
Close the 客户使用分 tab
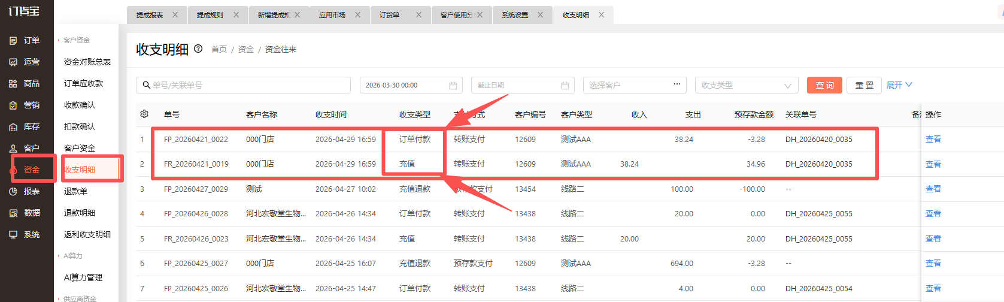coord(480,15)
